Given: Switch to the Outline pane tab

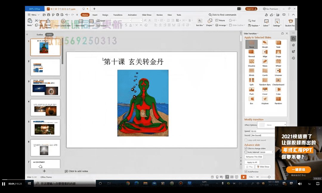Looking at the screenshot, I should click(40, 35).
